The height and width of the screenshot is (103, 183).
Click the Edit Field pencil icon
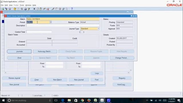(x=53, y=9)
